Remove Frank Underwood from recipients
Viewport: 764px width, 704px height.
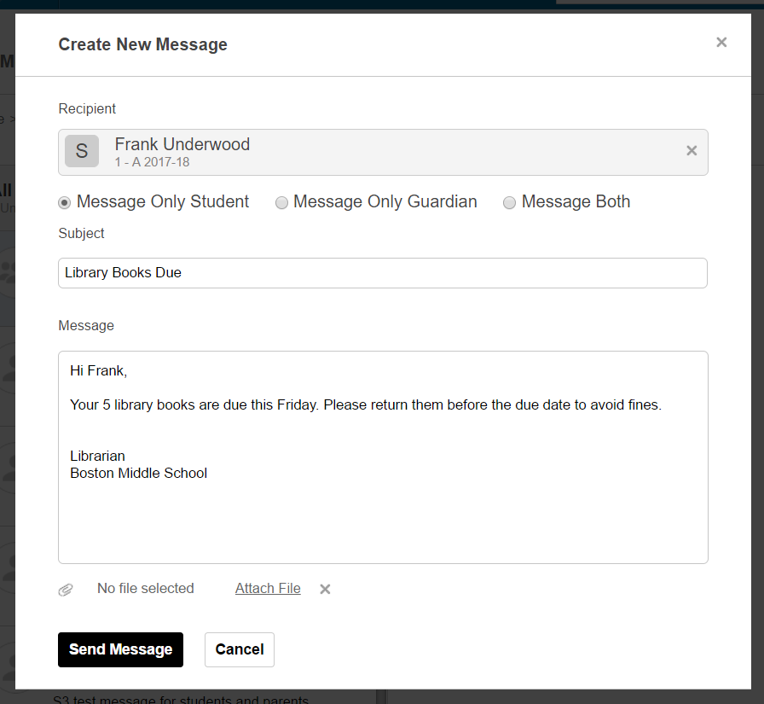click(692, 150)
